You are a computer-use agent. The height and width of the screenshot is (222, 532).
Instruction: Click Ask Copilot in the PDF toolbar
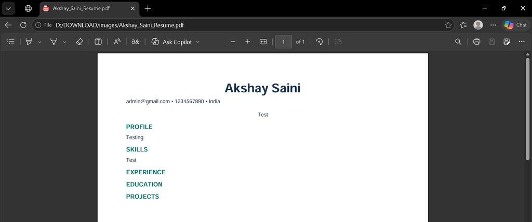(x=171, y=42)
